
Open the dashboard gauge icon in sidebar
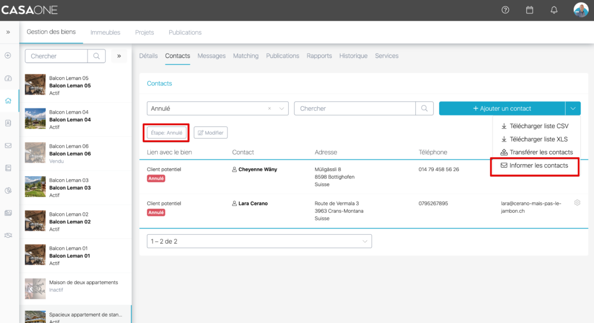click(8, 78)
